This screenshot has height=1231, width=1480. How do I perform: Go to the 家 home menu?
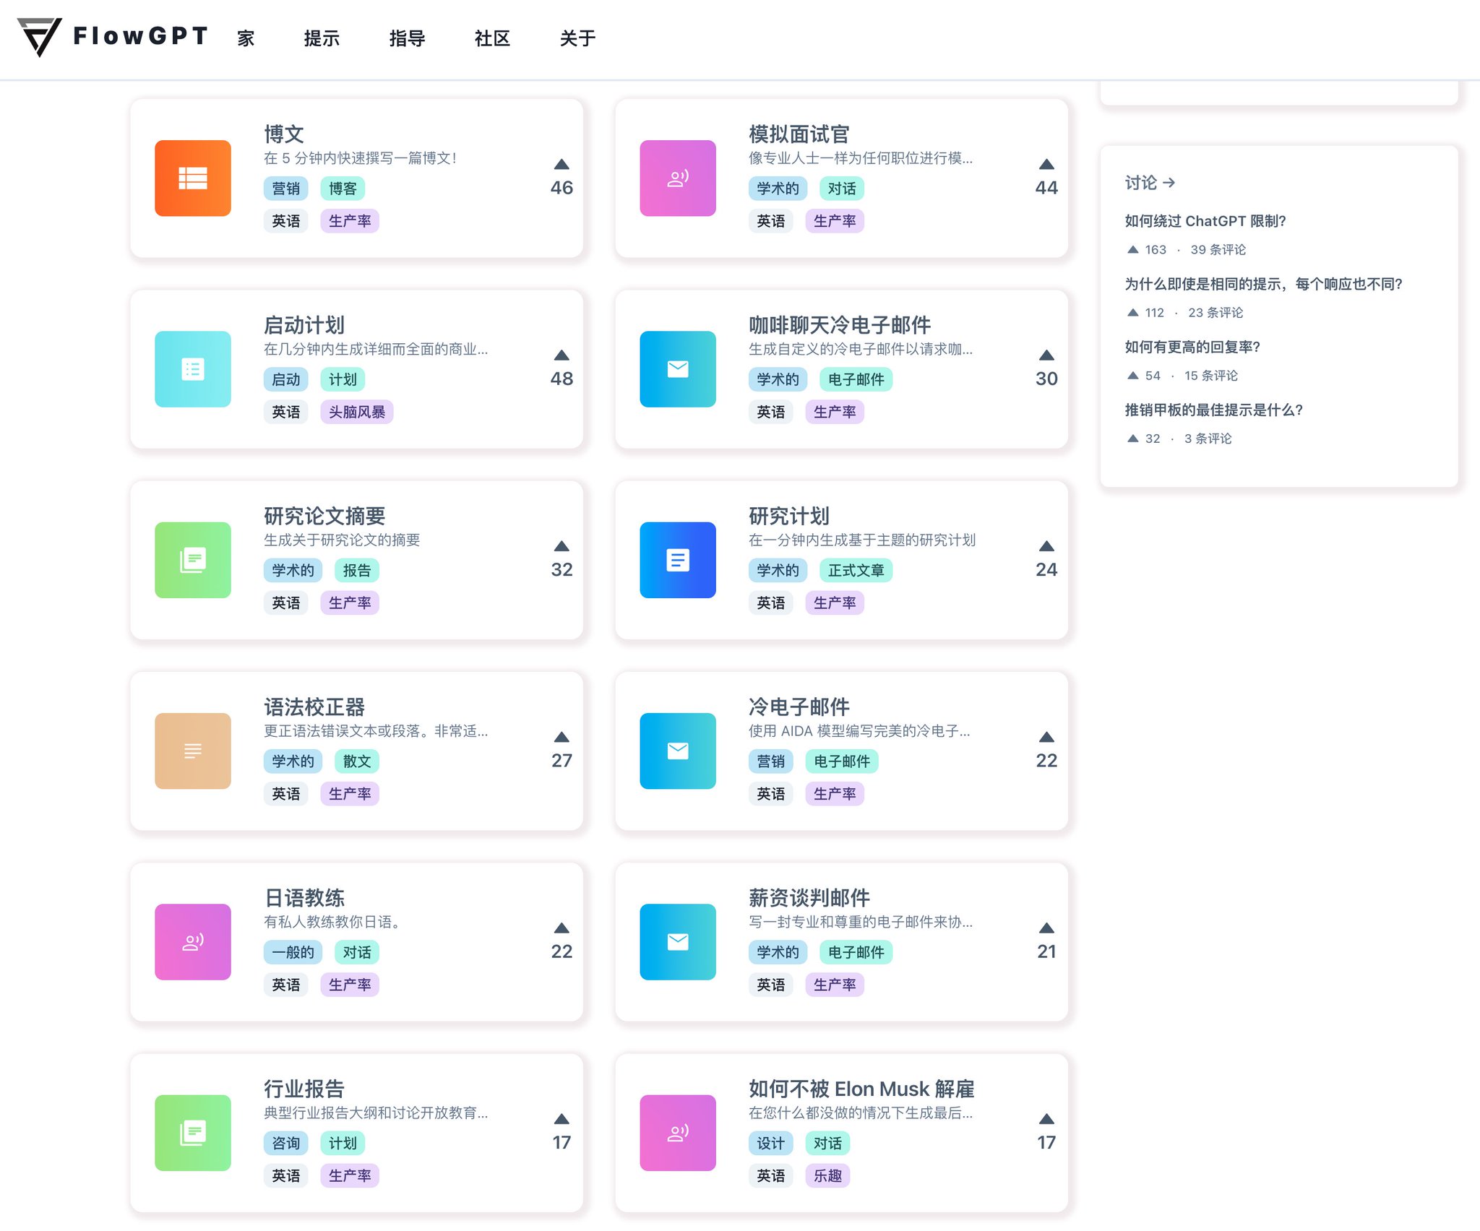[x=244, y=39]
